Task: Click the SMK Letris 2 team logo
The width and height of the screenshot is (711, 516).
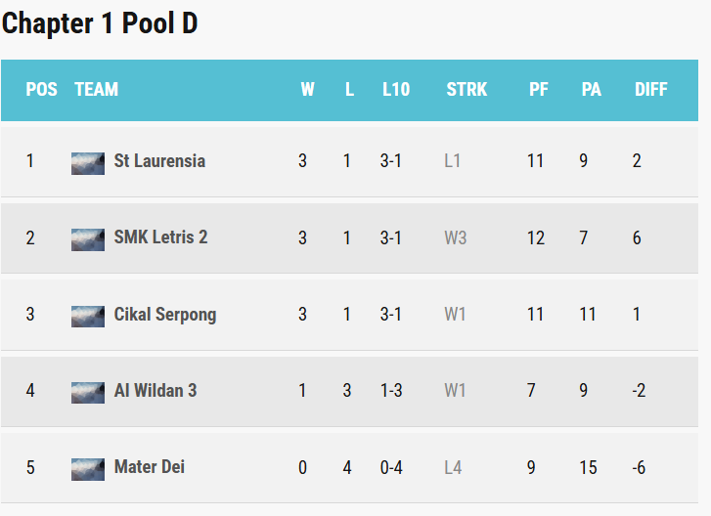Action: click(88, 238)
